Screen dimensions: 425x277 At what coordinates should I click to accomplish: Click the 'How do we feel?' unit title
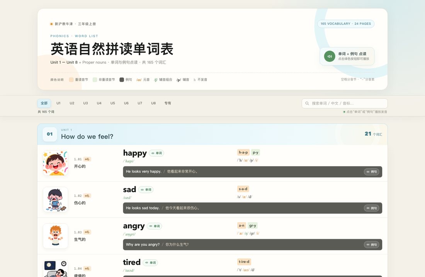pos(87,137)
